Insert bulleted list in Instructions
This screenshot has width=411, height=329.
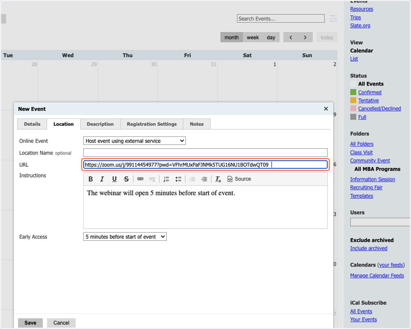click(x=178, y=179)
